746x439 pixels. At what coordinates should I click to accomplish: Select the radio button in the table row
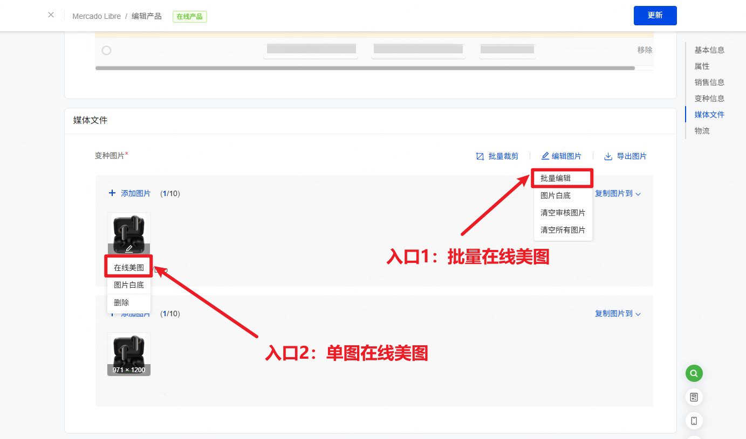click(106, 50)
